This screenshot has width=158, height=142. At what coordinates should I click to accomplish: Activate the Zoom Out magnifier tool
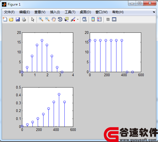click(x=47, y=19)
